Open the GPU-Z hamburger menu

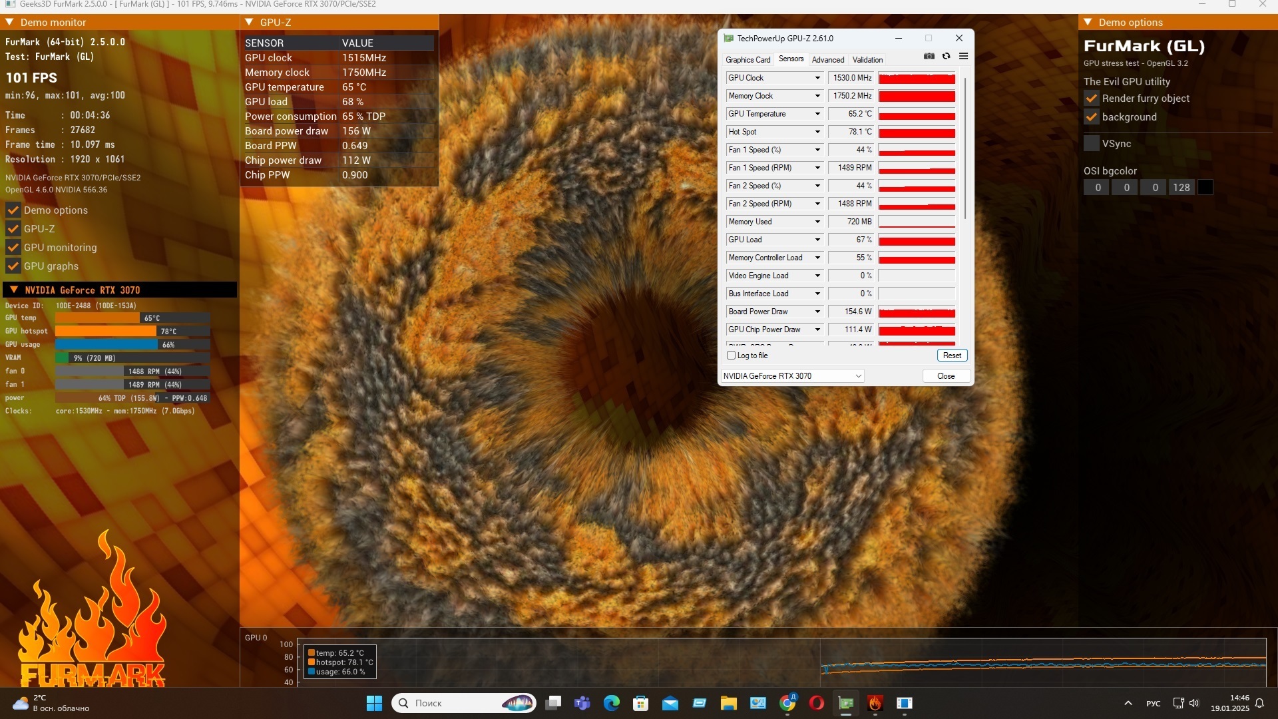(x=963, y=57)
